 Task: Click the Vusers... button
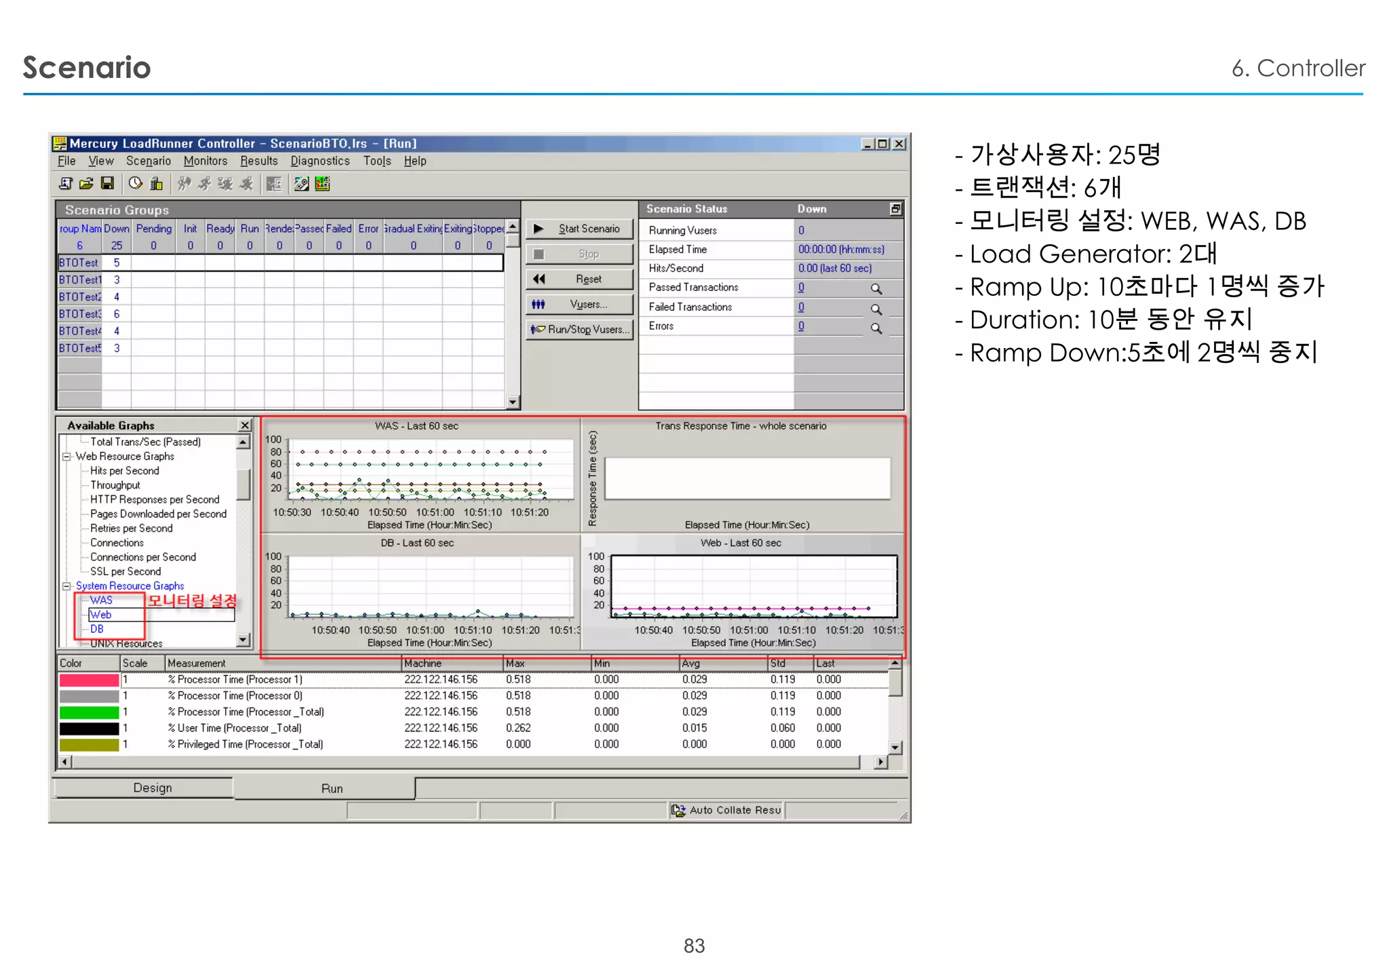coord(580,304)
